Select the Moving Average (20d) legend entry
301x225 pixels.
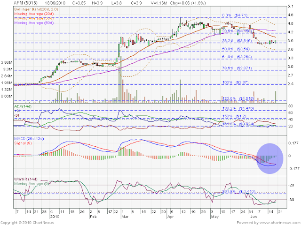34,14
